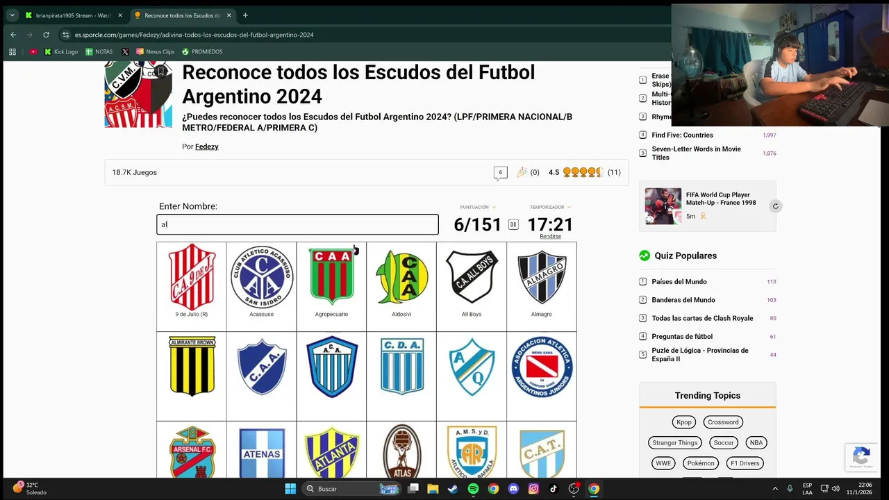Screen dimensions: 889x500
Task: Show hidden system tray icons
Action: [775, 488]
